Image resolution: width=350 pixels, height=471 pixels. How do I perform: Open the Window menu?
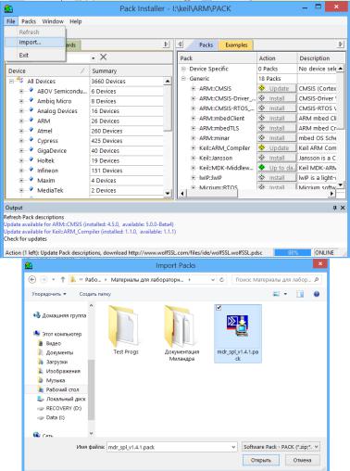point(53,21)
